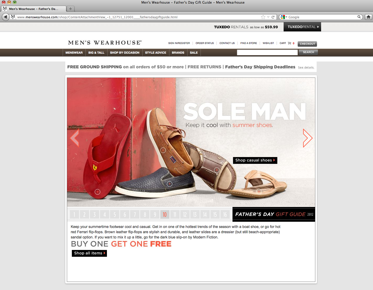This screenshot has height=290, width=373.
Task: Open the URL history dropdown arrow
Action: [268, 17]
